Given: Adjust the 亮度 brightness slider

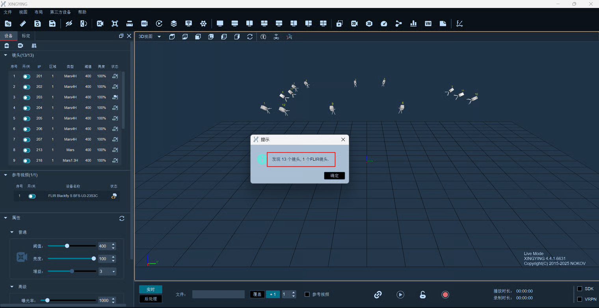Looking at the screenshot, I should pyautogui.click(x=94, y=259).
